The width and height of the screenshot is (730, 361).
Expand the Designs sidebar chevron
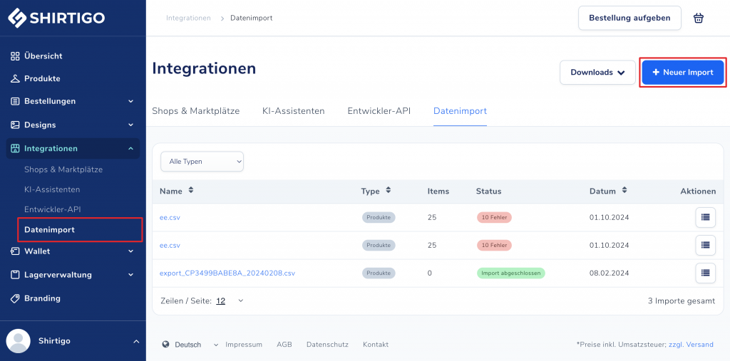click(131, 125)
